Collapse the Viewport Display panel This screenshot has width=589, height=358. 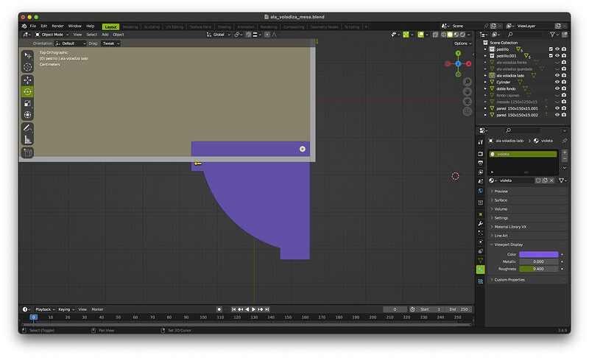coord(527,245)
